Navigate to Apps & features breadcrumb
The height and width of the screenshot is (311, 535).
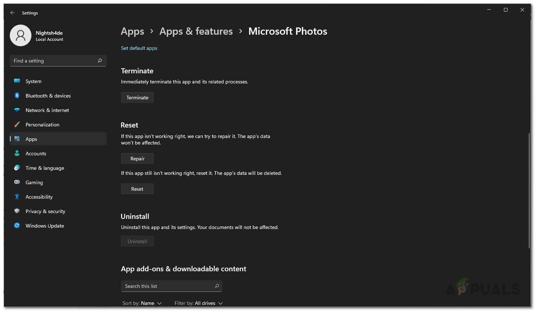196,31
